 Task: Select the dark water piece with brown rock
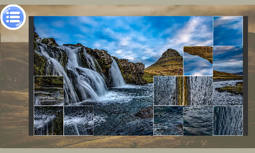(x=168, y=120)
